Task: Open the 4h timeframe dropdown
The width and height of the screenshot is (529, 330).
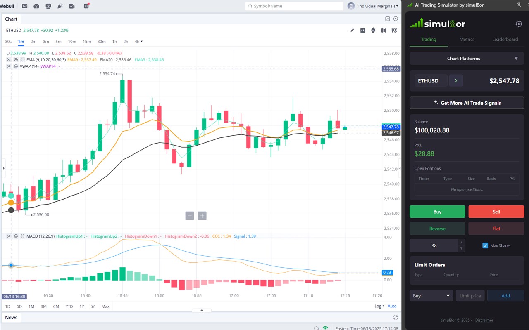Action: click(138, 42)
